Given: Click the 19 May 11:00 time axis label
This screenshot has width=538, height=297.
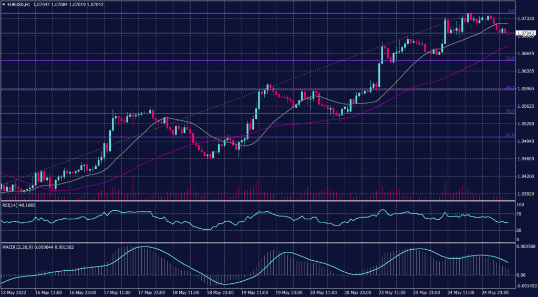Looking at the screenshot, I should point(254,292).
